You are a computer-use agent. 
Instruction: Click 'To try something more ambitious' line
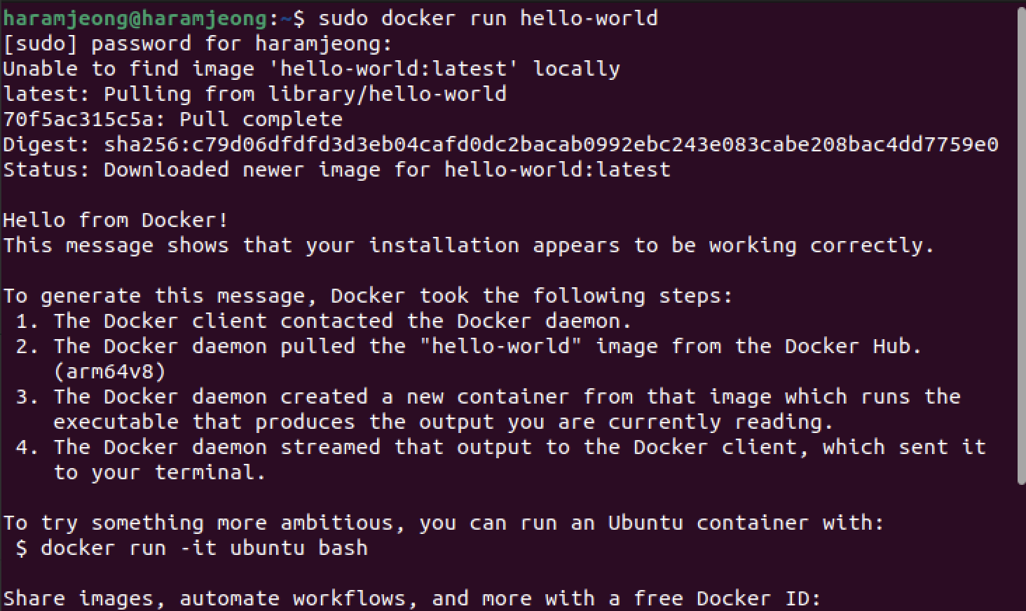coord(444,523)
